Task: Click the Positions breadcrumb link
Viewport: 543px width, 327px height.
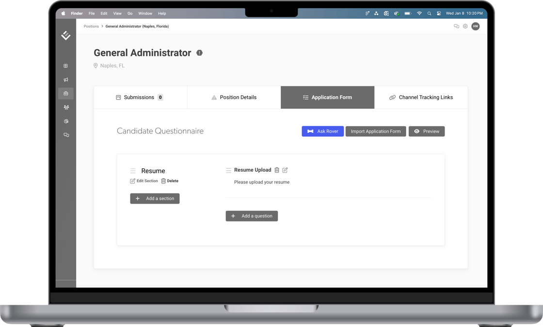Action: click(91, 27)
